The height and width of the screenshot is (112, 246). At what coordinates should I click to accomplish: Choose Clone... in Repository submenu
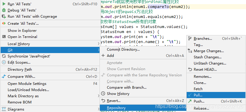pyautogui.click(x=216, y=83)
